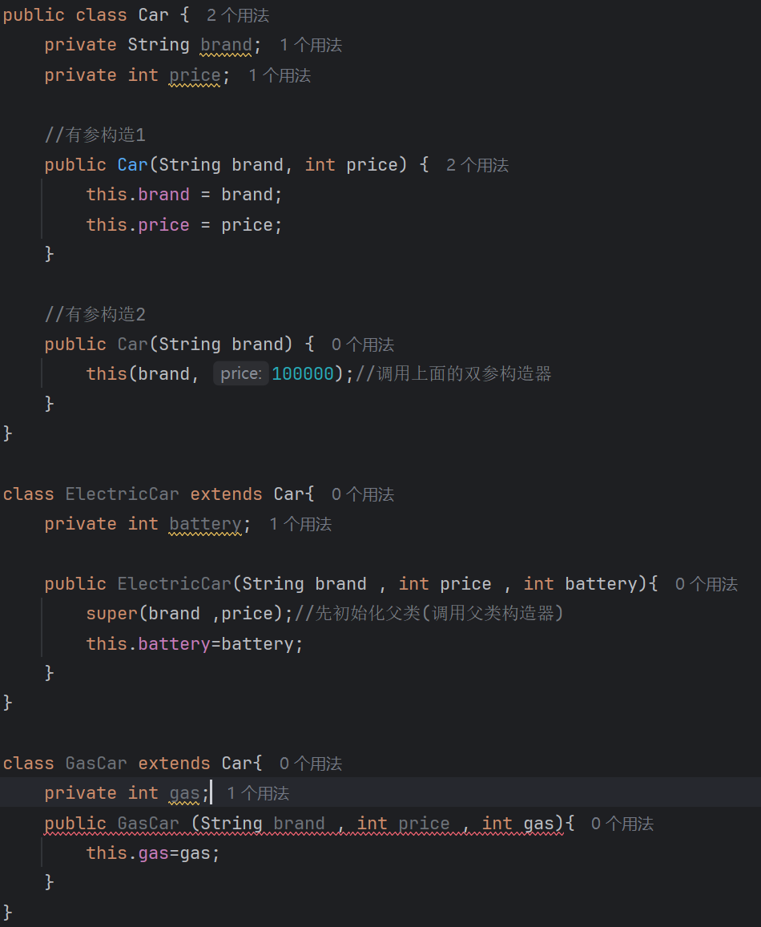The image size is (761, 927).
Task: Place the cursor on the literal 100000
Action: (303, 373)
